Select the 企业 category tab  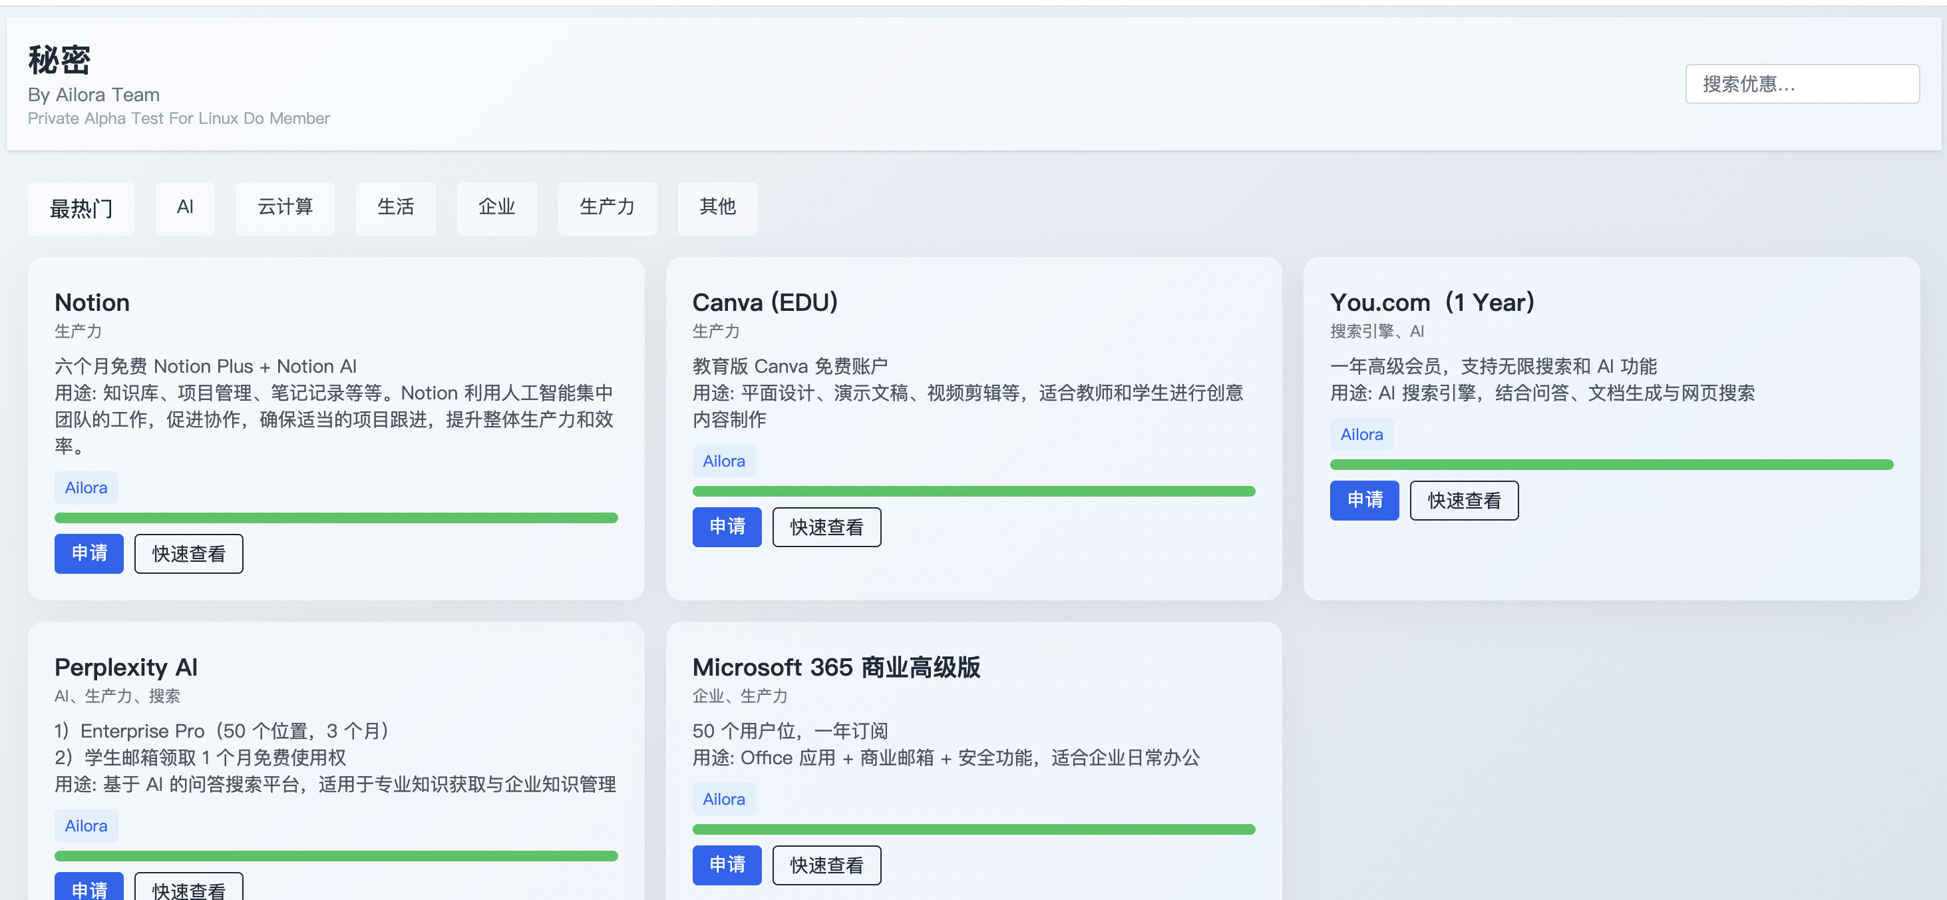pyautogui.click(x=496, y=208)
